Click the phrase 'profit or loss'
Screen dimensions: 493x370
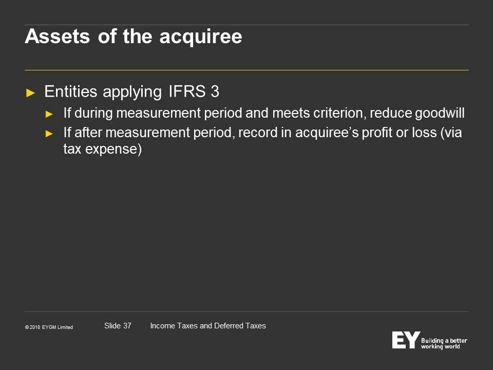pos(400,133)
